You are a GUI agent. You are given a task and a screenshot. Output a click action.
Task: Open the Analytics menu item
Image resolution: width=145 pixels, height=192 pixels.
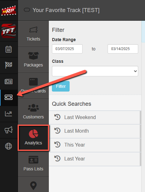click(x=33, y=138)
